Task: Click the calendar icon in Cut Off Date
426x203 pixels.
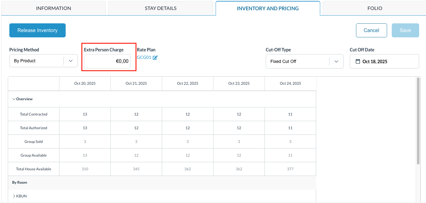Action: tap(358, 61)
